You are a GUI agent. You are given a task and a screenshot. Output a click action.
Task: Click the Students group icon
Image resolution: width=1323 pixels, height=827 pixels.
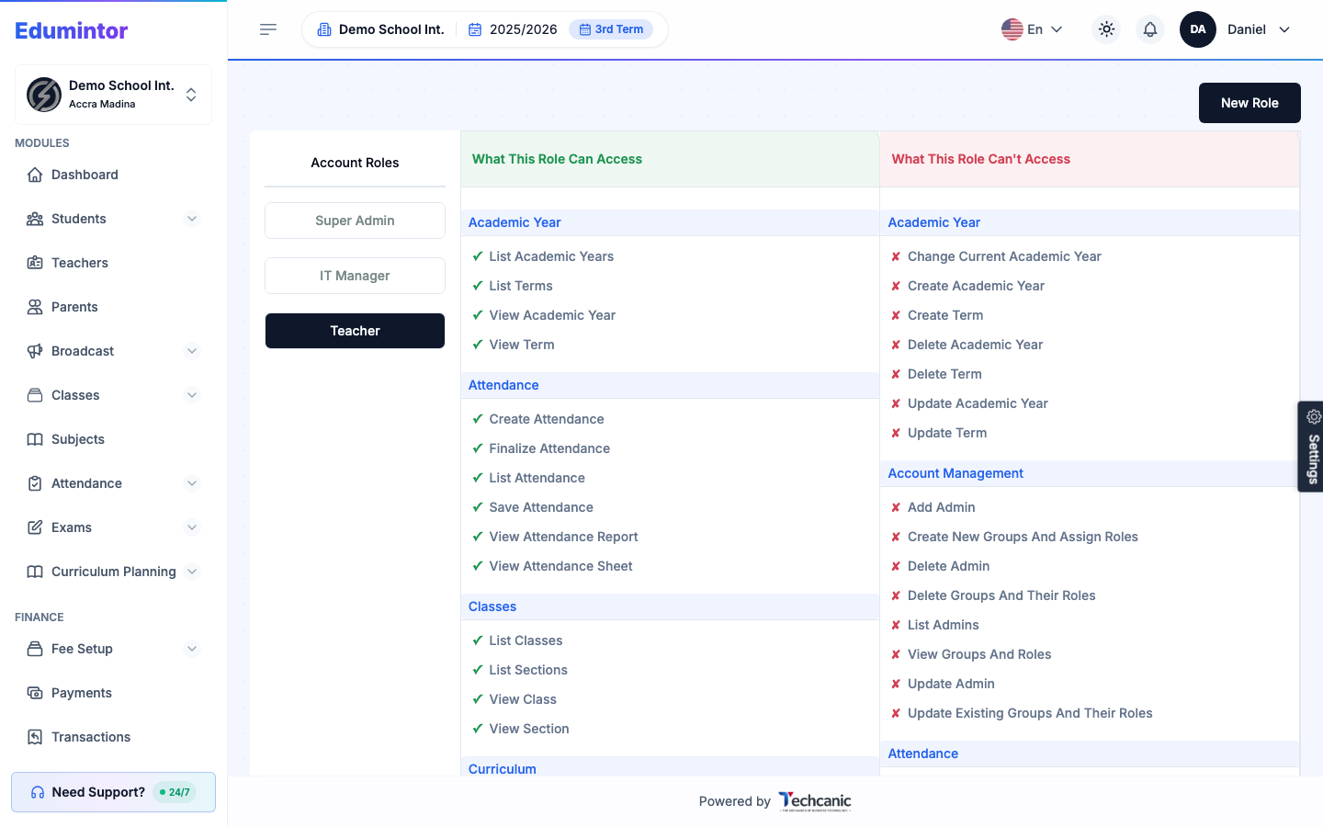click(x=35, y=219)
